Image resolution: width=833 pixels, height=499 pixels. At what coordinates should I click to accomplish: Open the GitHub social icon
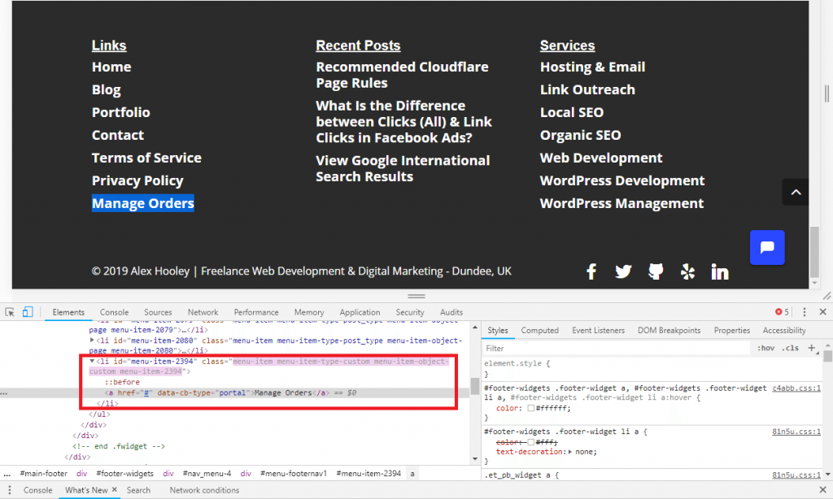point(656,271)
